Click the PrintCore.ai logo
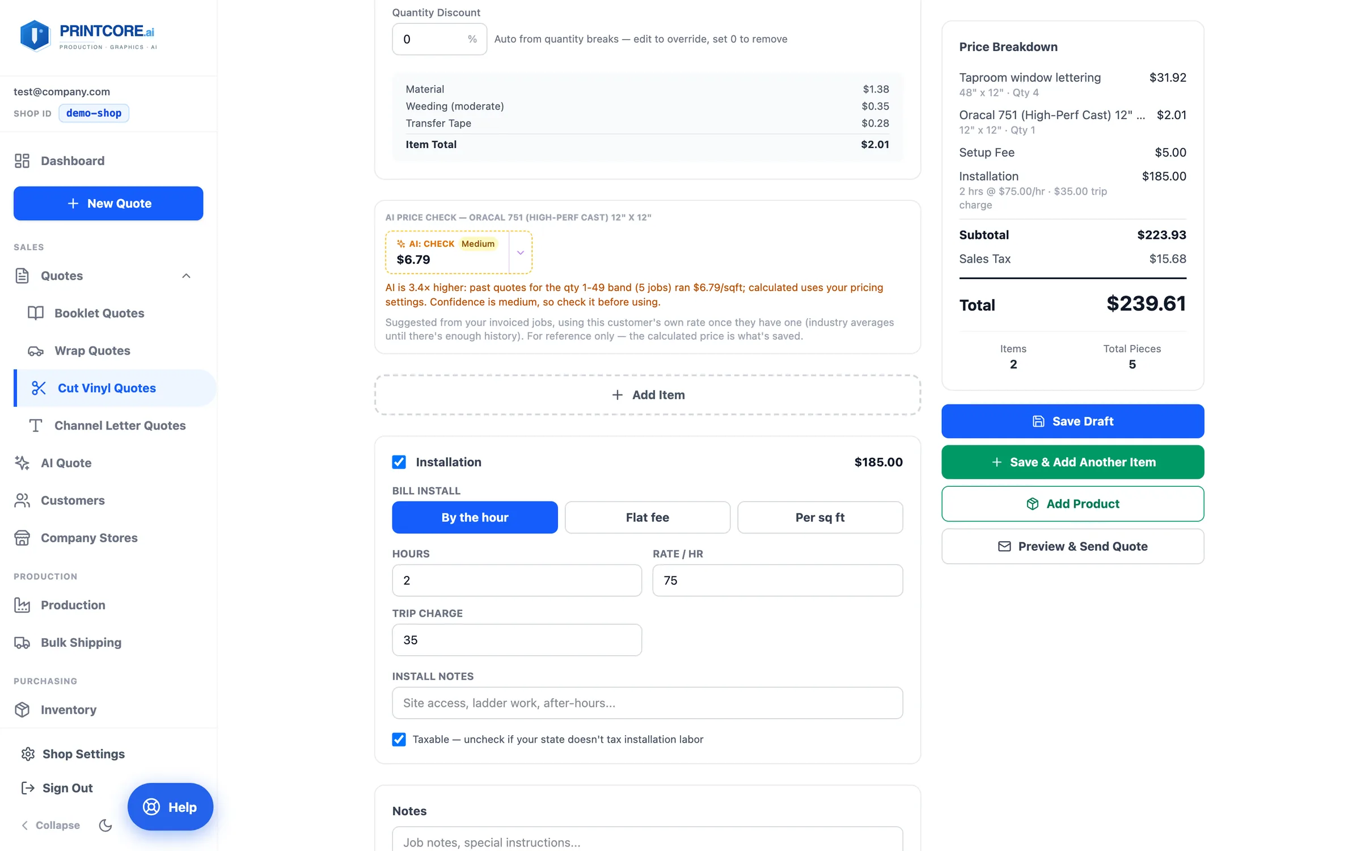Image resolution: width=1361 pixels, height=851 pixels. 88,36
